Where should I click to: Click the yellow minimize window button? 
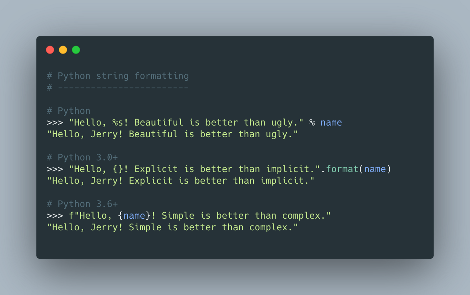(63, 50)
